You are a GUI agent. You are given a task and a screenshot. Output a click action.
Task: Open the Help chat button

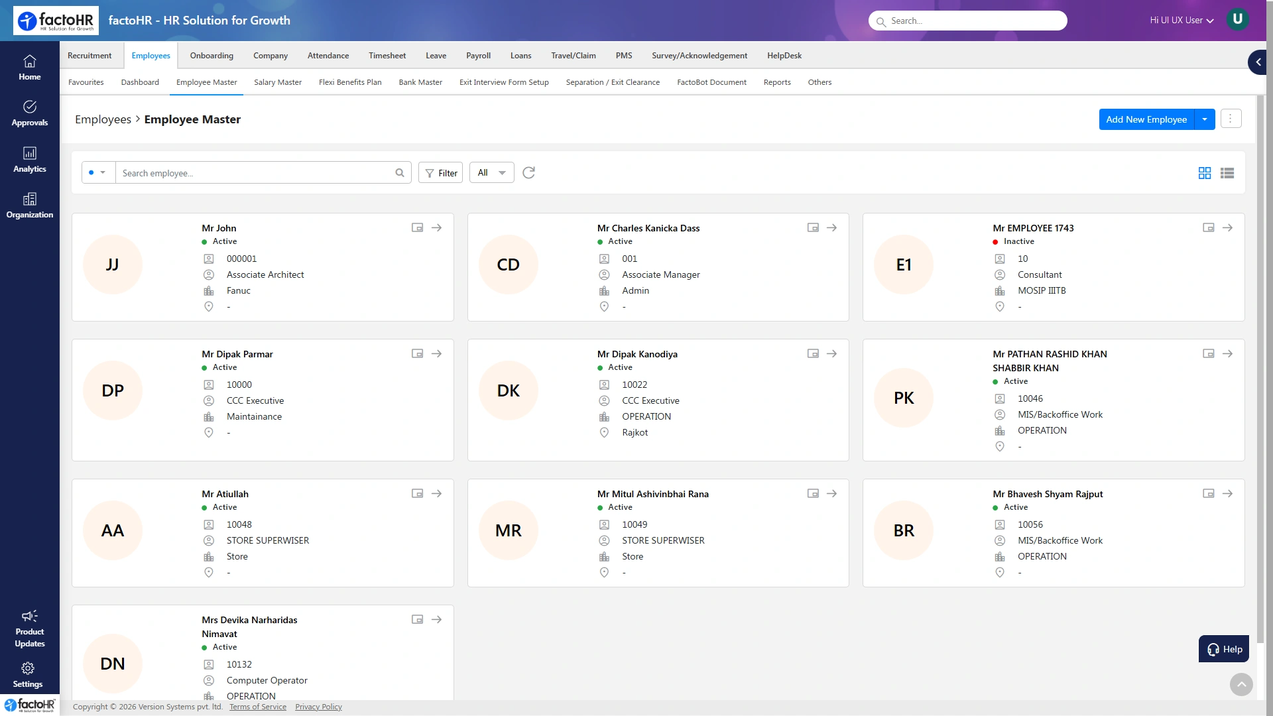click(x=1223, y=649)
